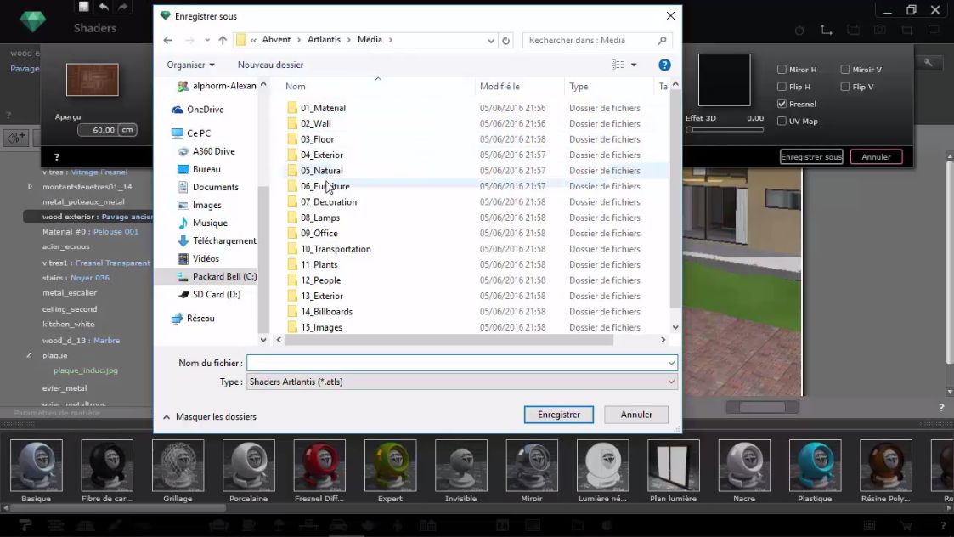The height and width of the screenshot is (537, 954).
Task: Click the Rechercher dans Media search box
Action: pos(596,40)
